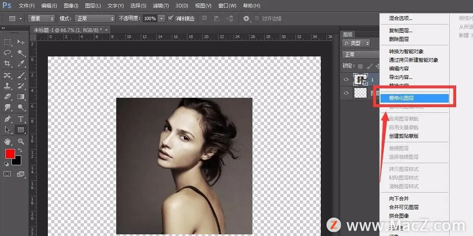The height and width of the screenshot is (236, 473).
Task: Click the red foreground color swatch
Action: (10, 154)
